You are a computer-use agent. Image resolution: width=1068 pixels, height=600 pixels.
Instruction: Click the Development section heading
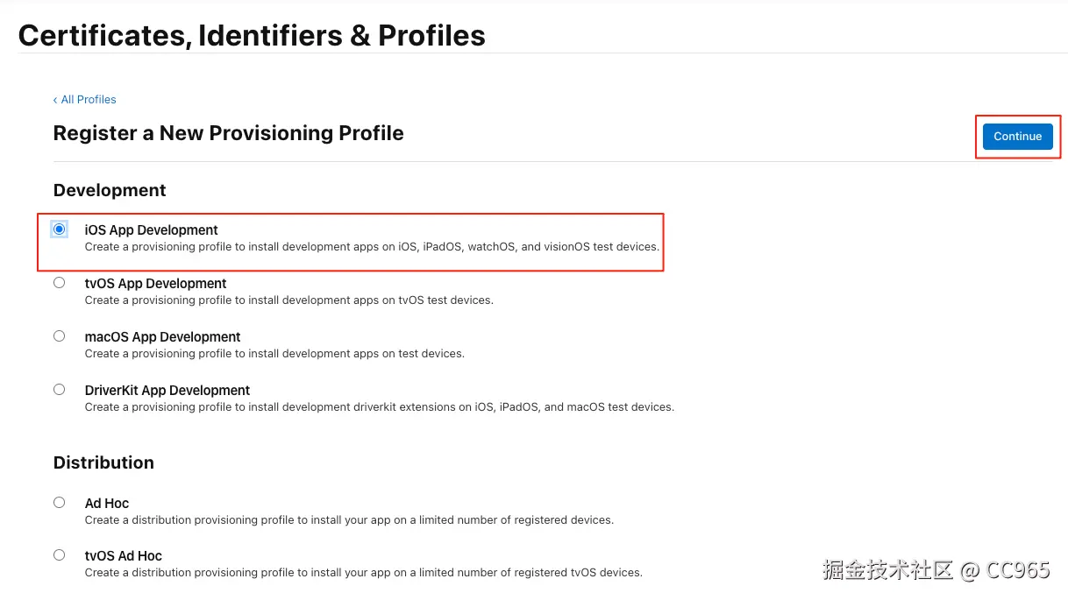(110, 190)
